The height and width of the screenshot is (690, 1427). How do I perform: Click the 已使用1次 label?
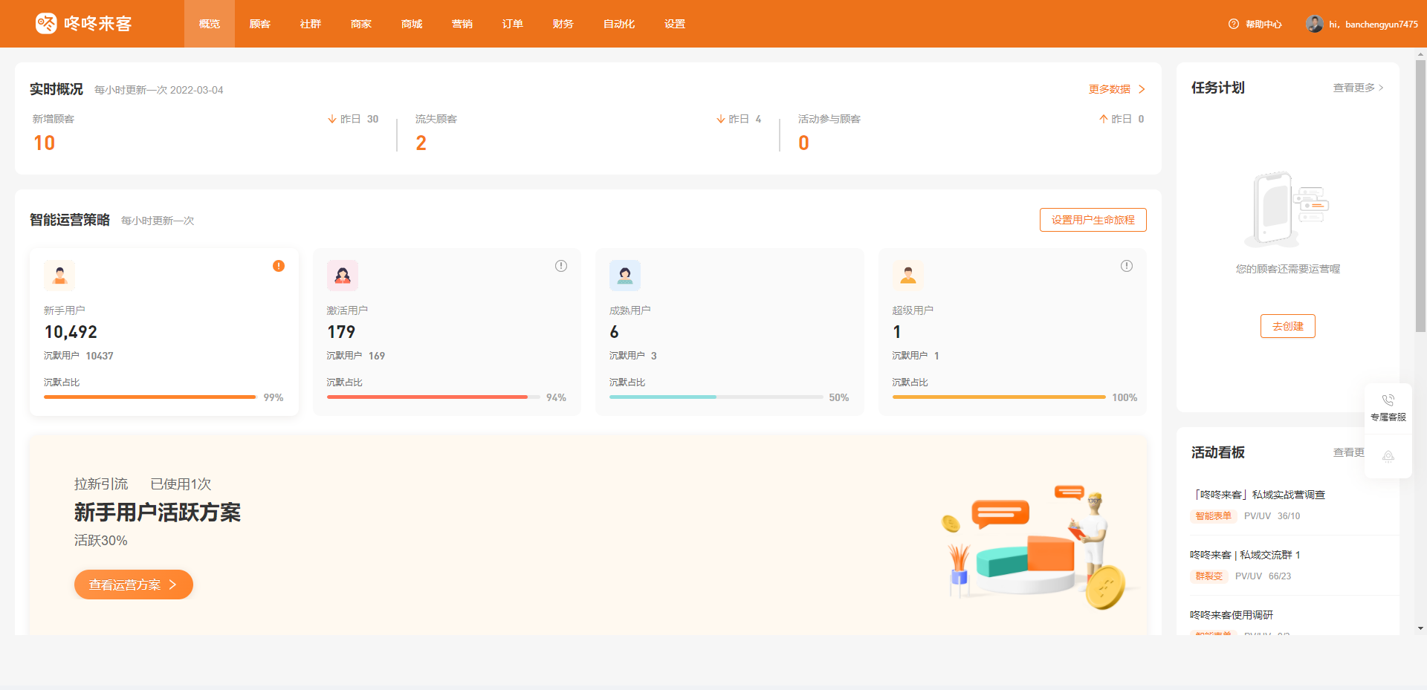point(181,484)
